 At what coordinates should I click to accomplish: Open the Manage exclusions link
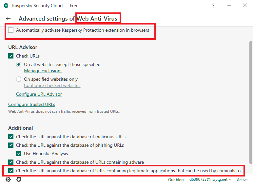click(43, 71)
